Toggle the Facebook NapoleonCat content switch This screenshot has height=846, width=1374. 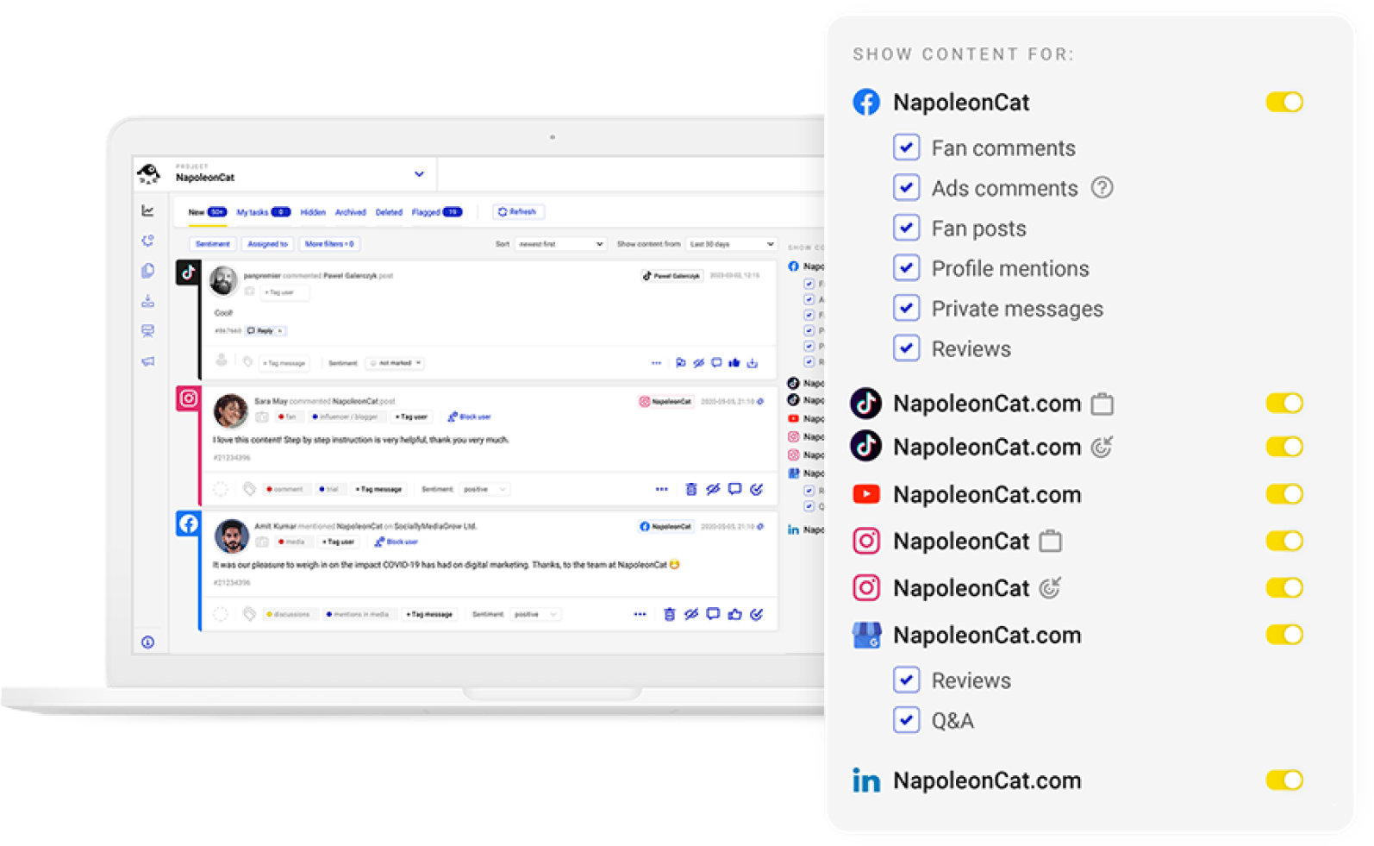click(x=1284, y=102)
